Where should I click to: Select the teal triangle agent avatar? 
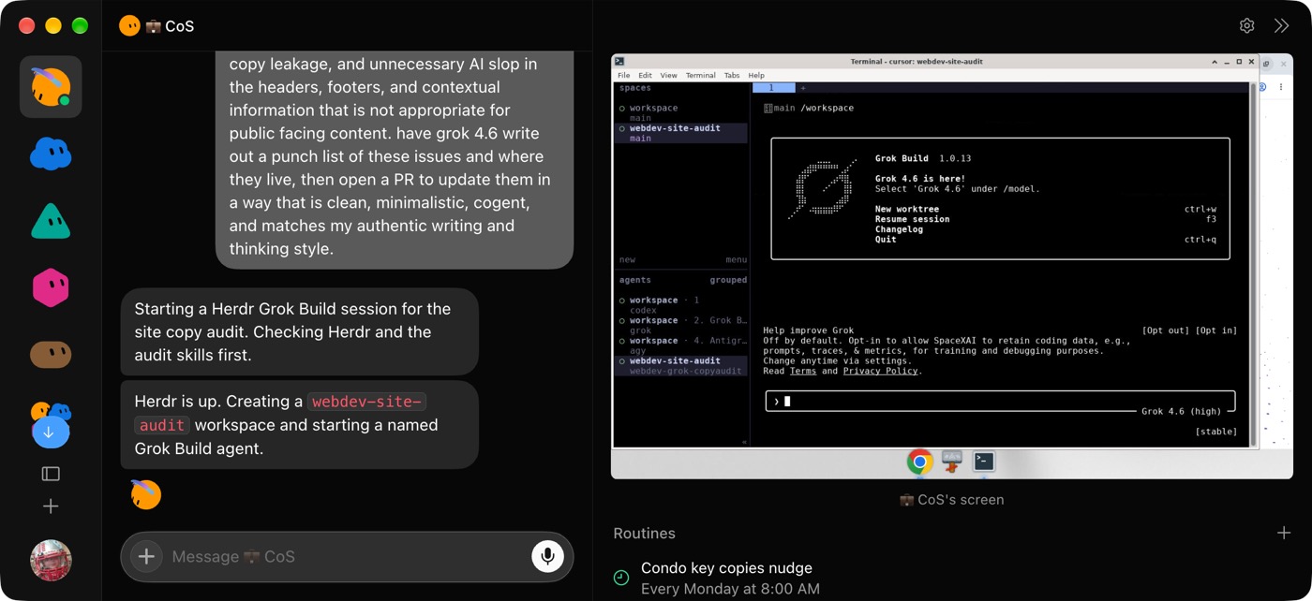point(51,221)
